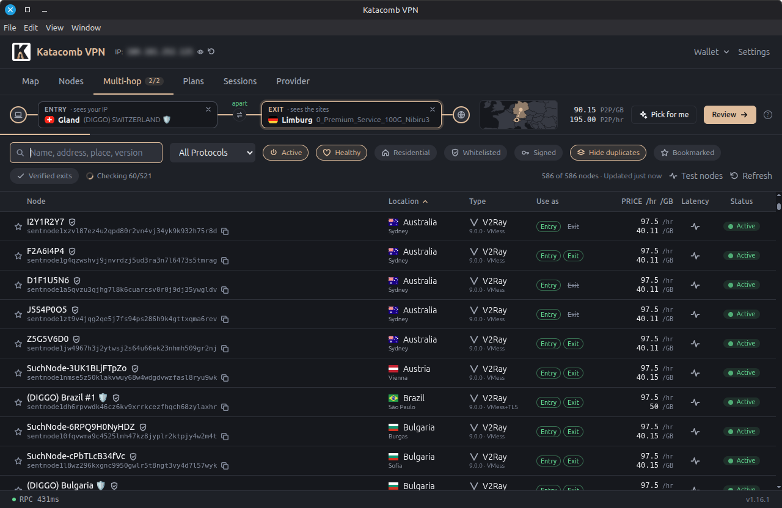
Task: Enable the Bookmarked filter
Action: point(687,153)
